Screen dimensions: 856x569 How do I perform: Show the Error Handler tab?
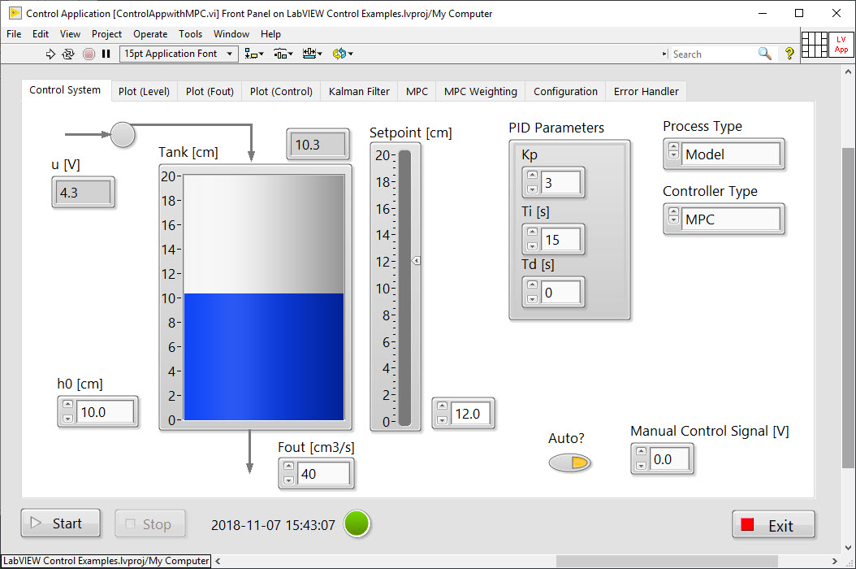point(646,91)
